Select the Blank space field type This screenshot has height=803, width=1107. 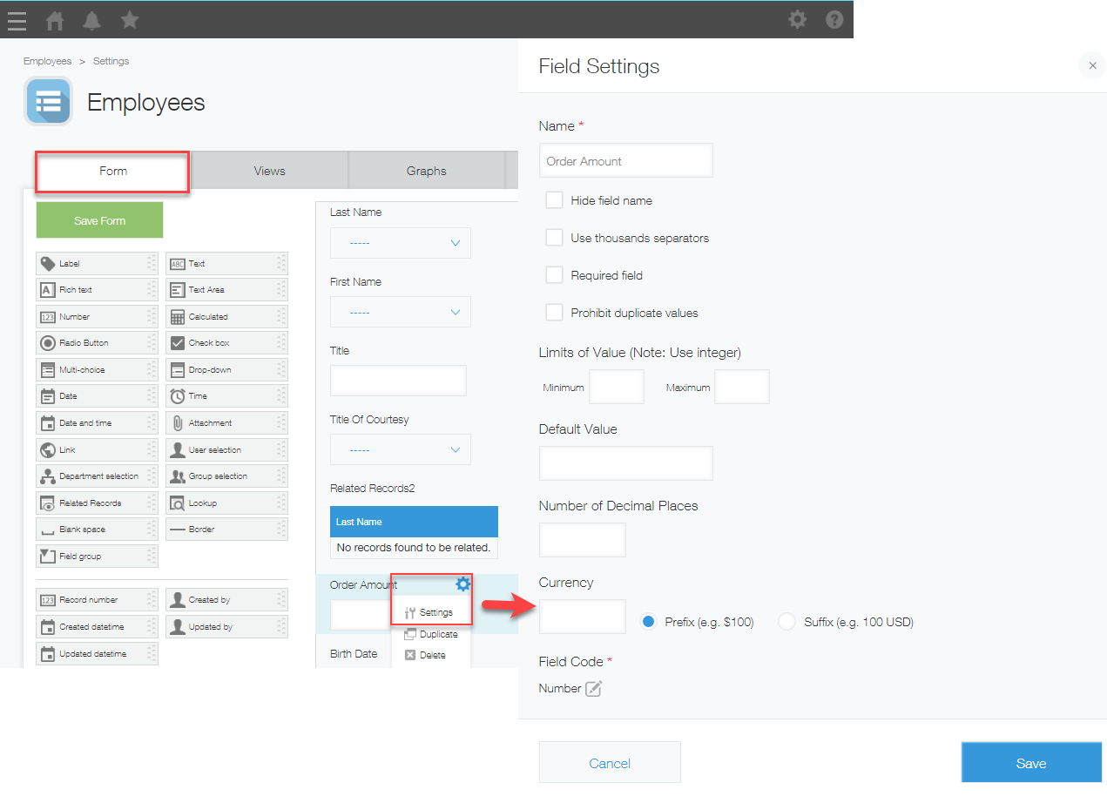(97, 530)
